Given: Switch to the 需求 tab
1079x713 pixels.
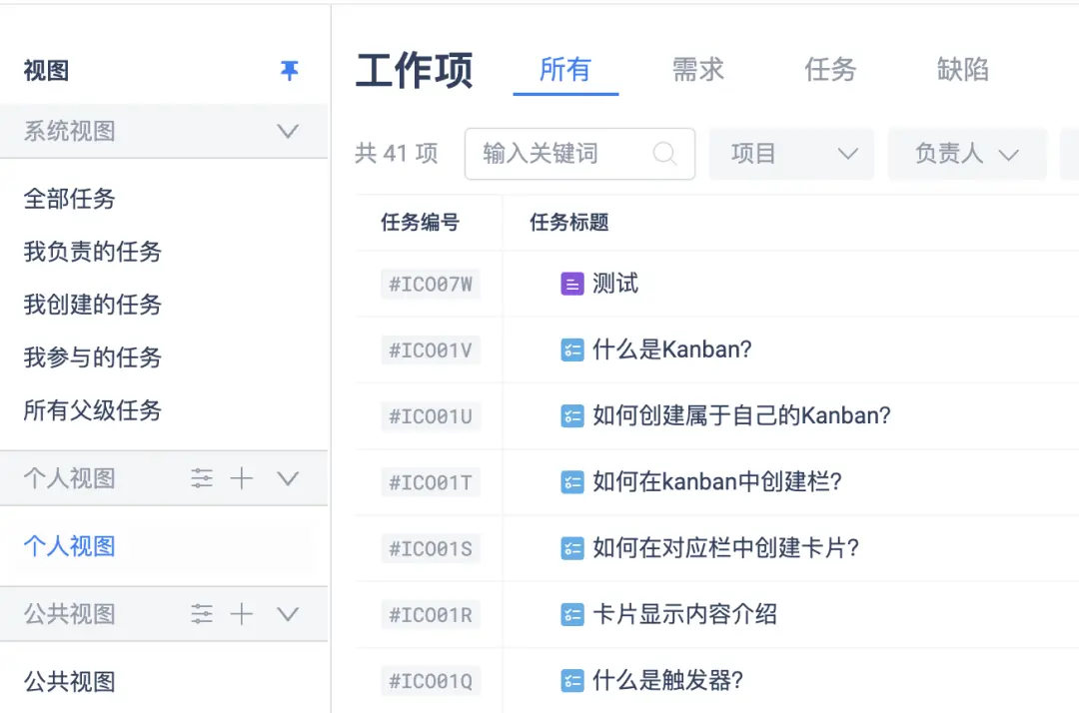Looking at the screenshot, I should coord(697,70).
